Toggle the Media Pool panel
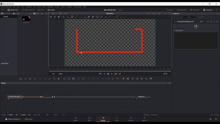This screenshot has width=220, height=124. pyautogui.click(x=13, y=10)
